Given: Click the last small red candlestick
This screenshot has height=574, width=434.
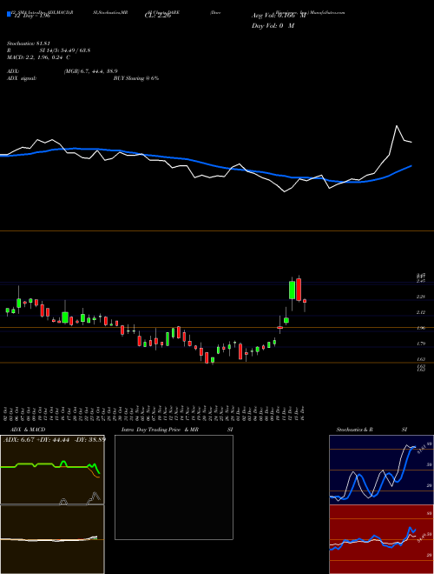Looking at the screenshot, I should tap(305, 301).
